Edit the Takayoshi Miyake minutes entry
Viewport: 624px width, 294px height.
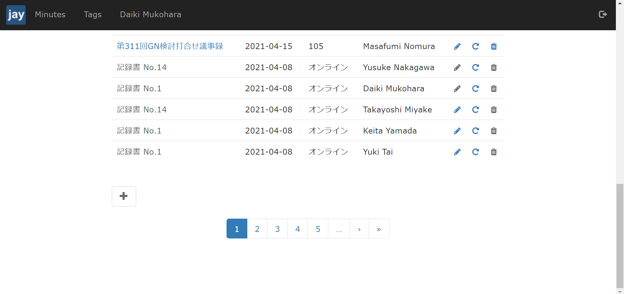pos(457,110)
